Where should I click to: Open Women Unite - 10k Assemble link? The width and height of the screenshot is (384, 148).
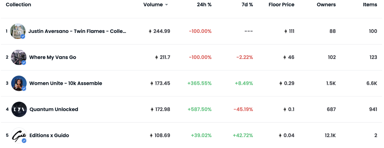tap(66, 83)
